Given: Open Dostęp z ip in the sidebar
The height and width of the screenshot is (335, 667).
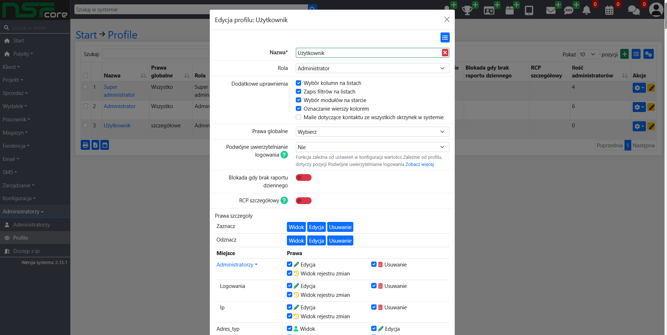Looking at the screenshot, I should click(26, 251).
